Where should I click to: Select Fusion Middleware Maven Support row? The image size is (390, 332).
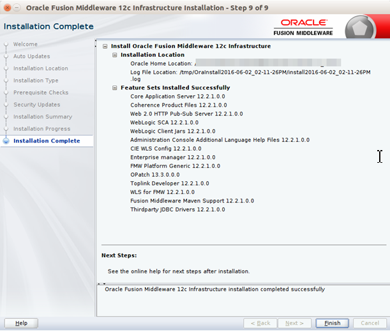192,201
